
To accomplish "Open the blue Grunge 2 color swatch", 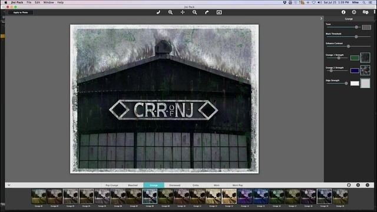I will [x=355, y=71].
